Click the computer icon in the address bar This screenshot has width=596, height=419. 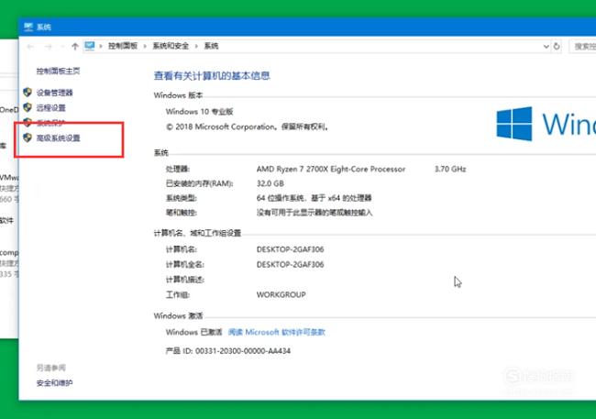click(90, 46)
